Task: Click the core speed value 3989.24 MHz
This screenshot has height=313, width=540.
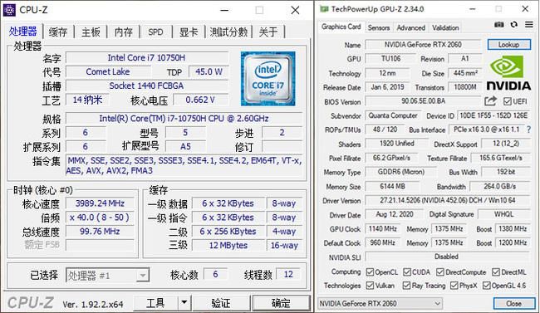Action: click(100, 203)
